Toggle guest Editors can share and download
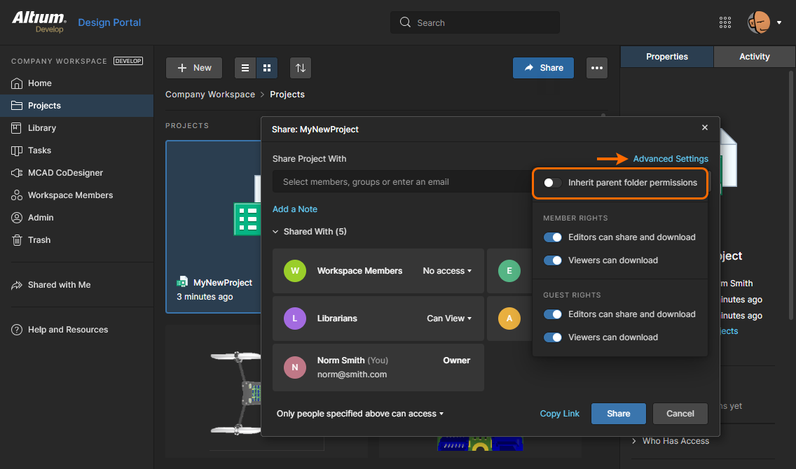The image size is (796, 469). click(552, 314)
